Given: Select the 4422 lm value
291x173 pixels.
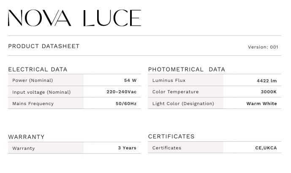Looking at the screenshot, I should coord(267,80).
